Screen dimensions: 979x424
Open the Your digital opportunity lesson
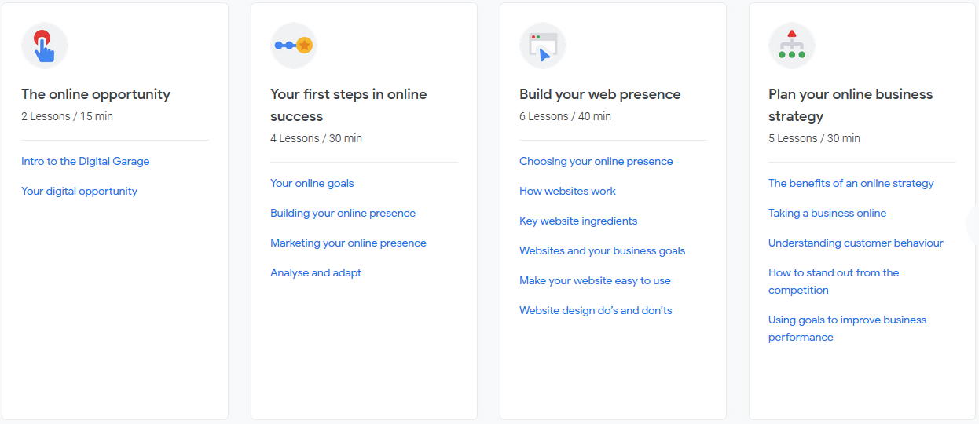pos(79,191)
